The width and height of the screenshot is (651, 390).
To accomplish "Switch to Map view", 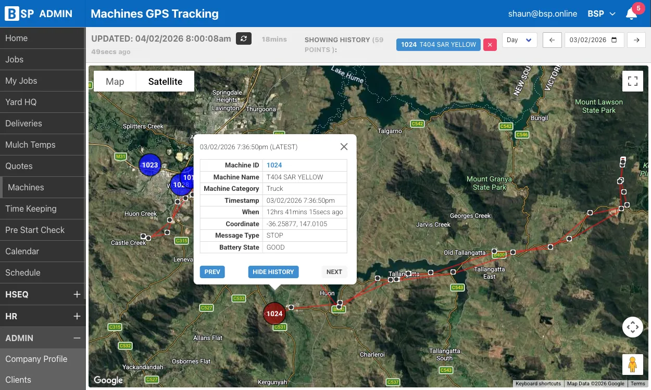I will pyautogui.click(x=115, y=81).
